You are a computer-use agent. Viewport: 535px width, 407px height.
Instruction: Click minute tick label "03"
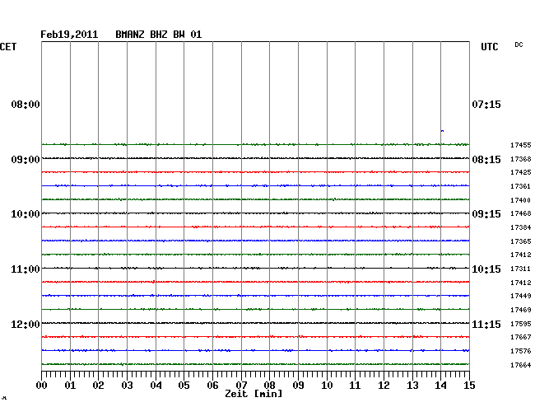(128, 386)
